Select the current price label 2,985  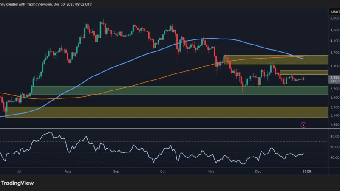tap(334, 77)
